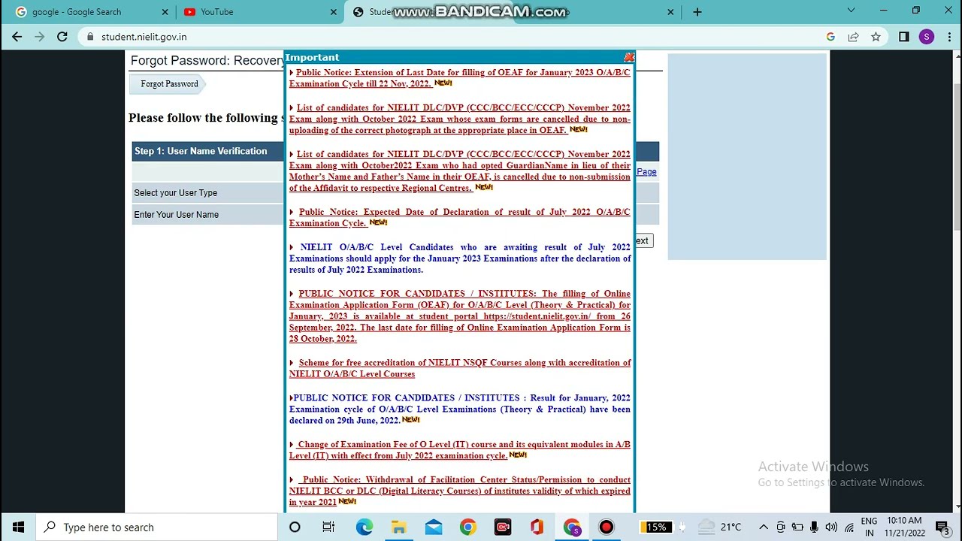Show hidden system tray icons
The height and width of the screenshot is (541, 962).
[763, 527]
